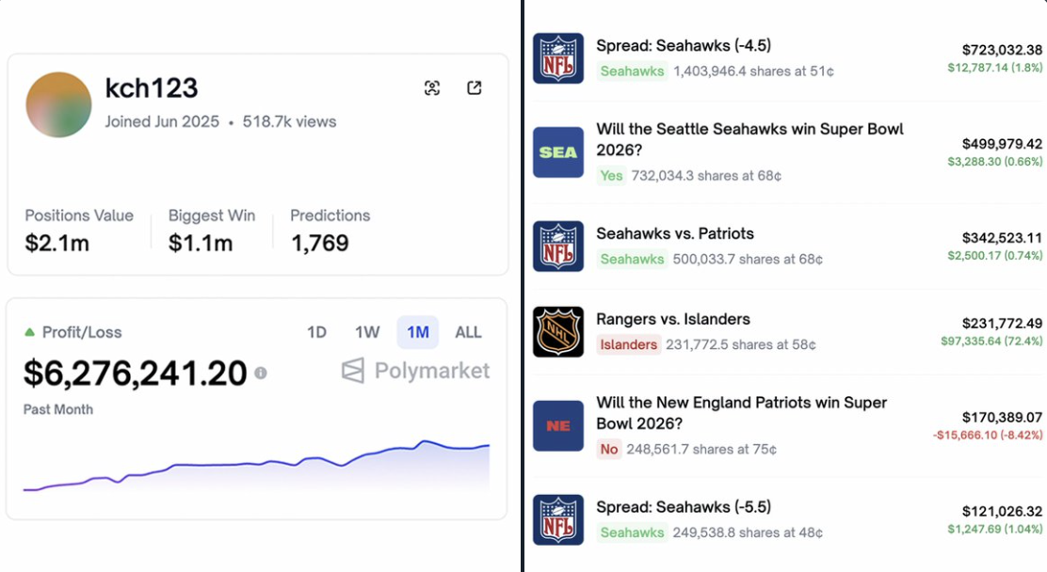Click the SEA team icon
This screenshot has width=1047, height=572.
[x=558, y=152]
